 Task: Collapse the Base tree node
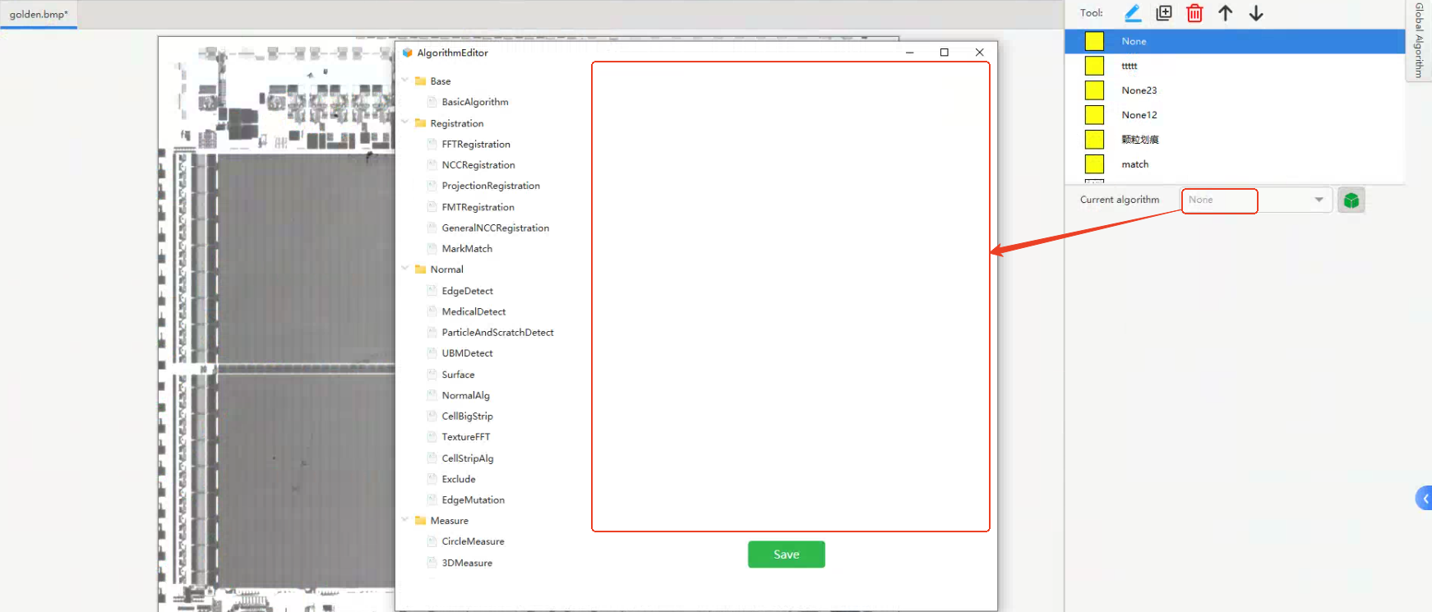[x=404, y=81]
